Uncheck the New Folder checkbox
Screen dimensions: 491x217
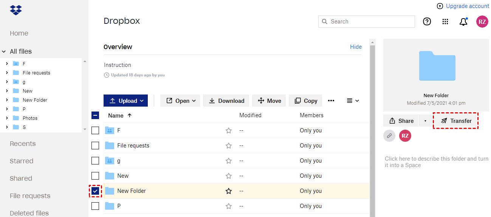[95, 191]
